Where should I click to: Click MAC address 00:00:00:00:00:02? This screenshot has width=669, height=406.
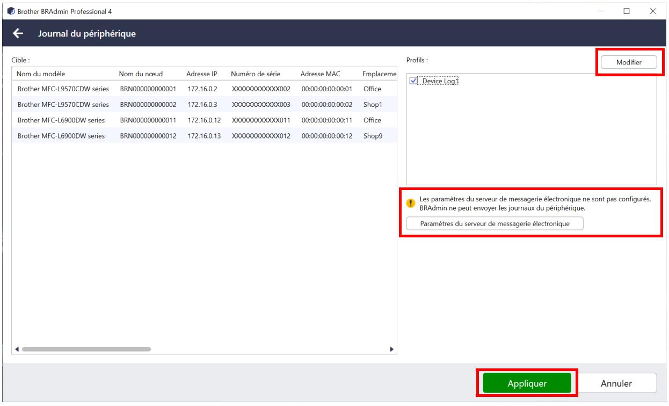(x=326, y=105)
